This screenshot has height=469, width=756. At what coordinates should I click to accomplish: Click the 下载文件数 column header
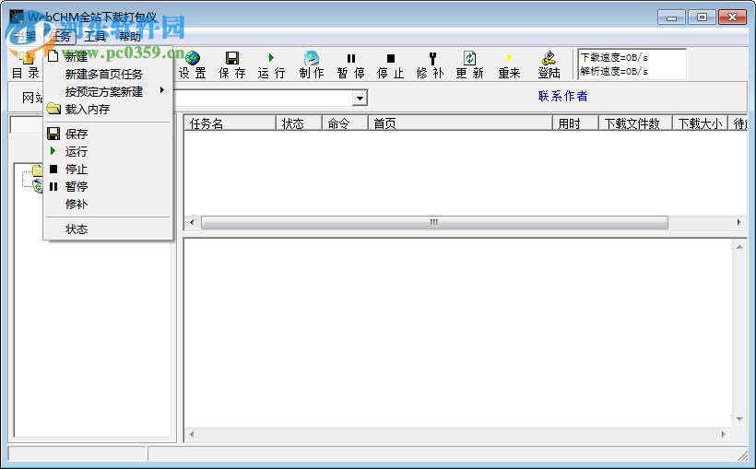click(x=635, y=123)
